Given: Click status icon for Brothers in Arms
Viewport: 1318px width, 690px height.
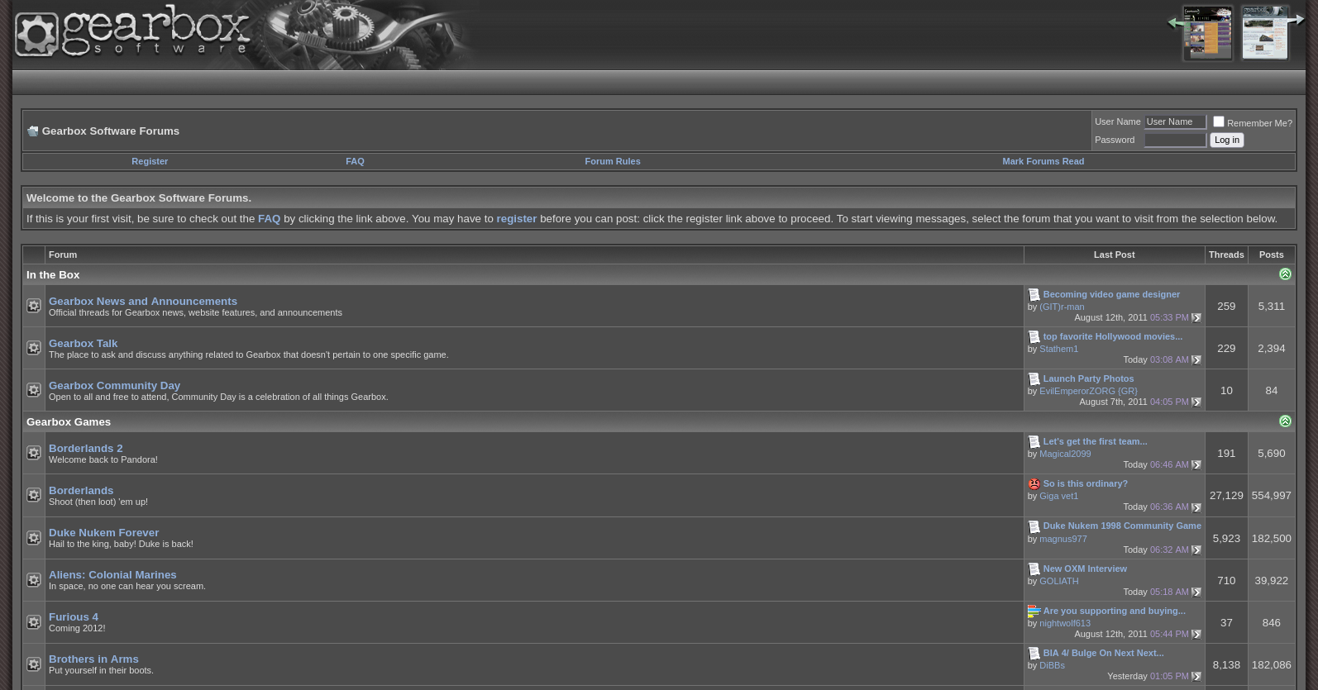Looking at the screenshot, I should pyautogui.click(x=34, y=664).
